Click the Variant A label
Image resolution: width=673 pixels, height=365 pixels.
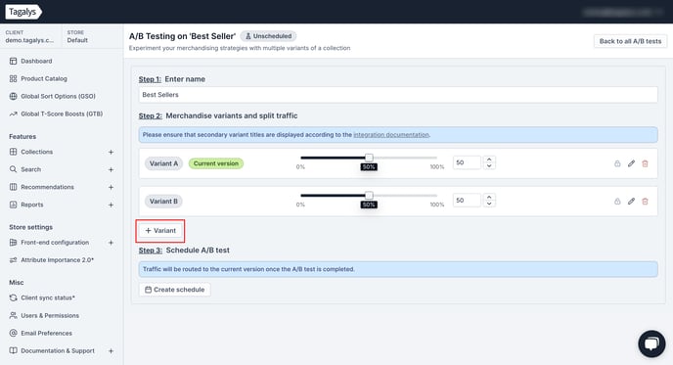pos(163,163)
